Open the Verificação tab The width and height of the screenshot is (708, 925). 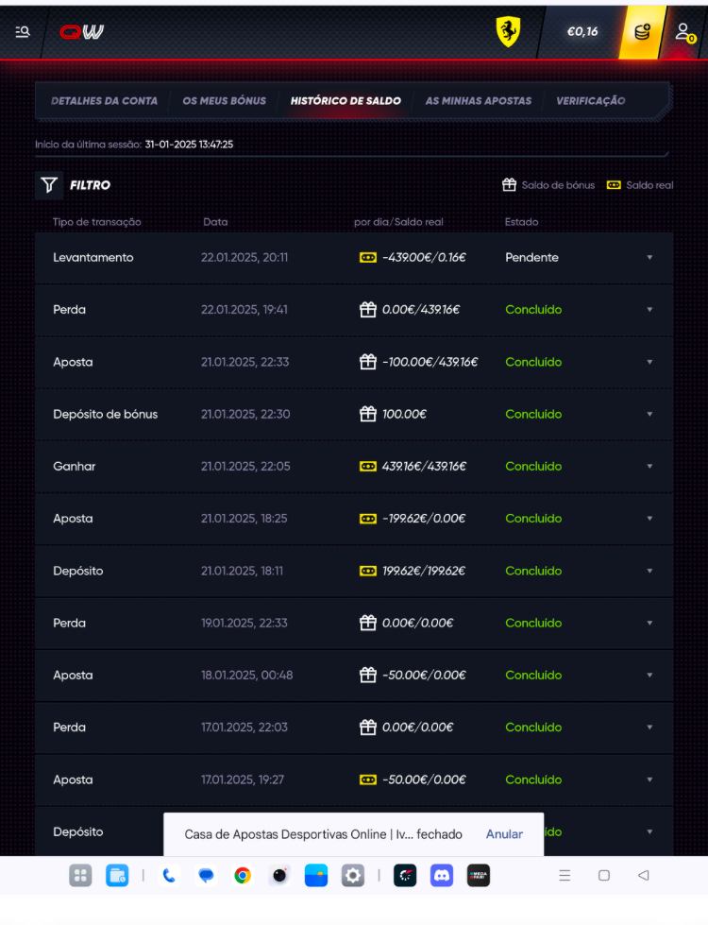coord(590,101)
